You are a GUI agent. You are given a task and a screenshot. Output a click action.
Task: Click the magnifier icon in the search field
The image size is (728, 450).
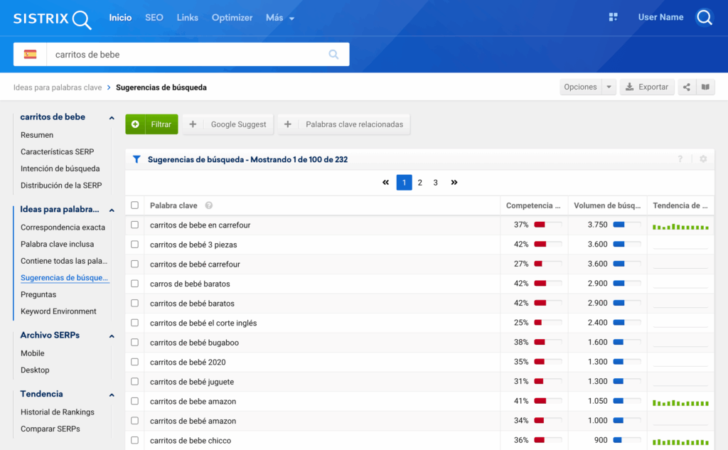[333, 54]
